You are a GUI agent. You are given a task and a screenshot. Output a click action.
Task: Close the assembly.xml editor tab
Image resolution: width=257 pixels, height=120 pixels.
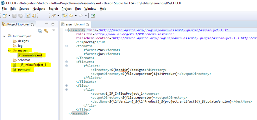point(88,24)
